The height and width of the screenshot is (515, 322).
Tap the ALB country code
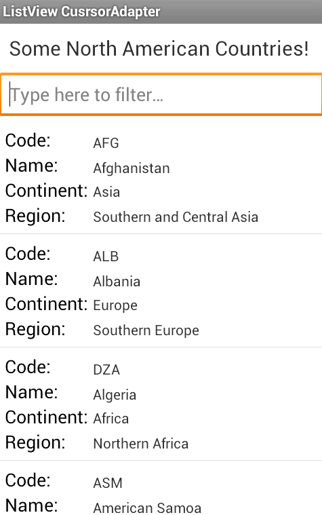tap(106, 256)
